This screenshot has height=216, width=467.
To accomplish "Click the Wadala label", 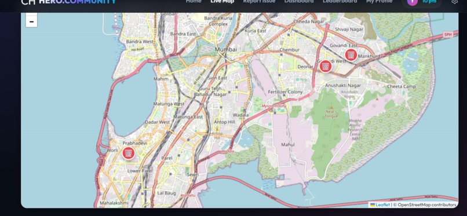I will pos(240,115).
